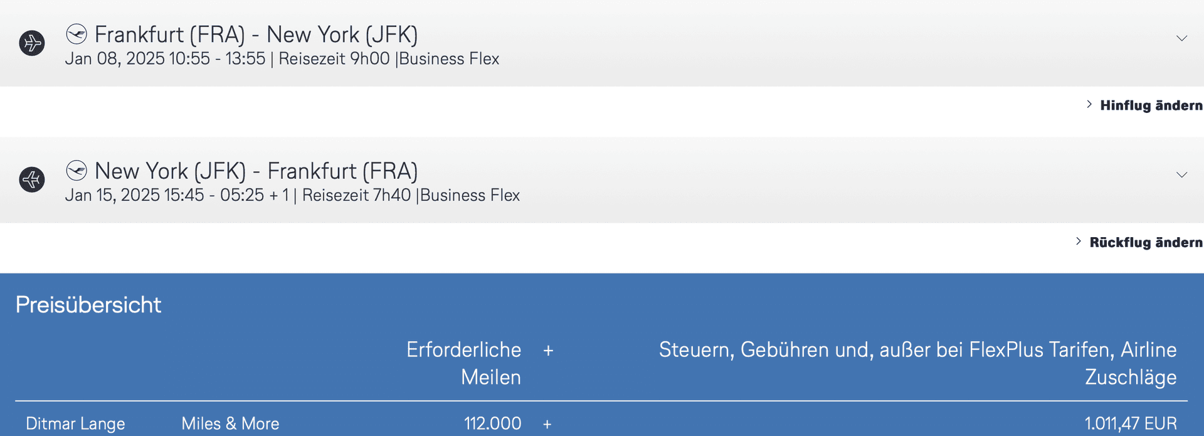
Task: Click Lufthansa logo beside Frankfurt - New York
Action: click(x=77, y=34)
